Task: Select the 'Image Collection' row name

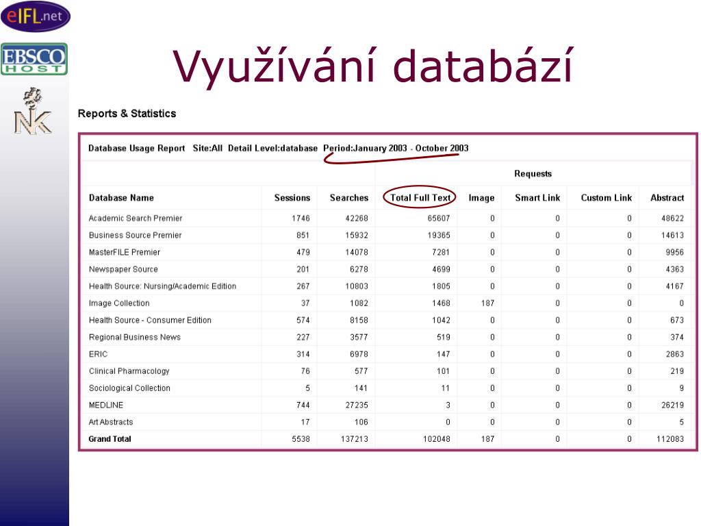Action: pyautogui.click(x=119, y=303)
